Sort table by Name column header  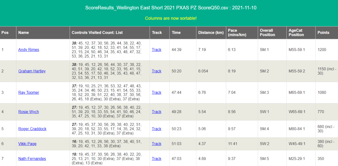[x=43, y=33]
